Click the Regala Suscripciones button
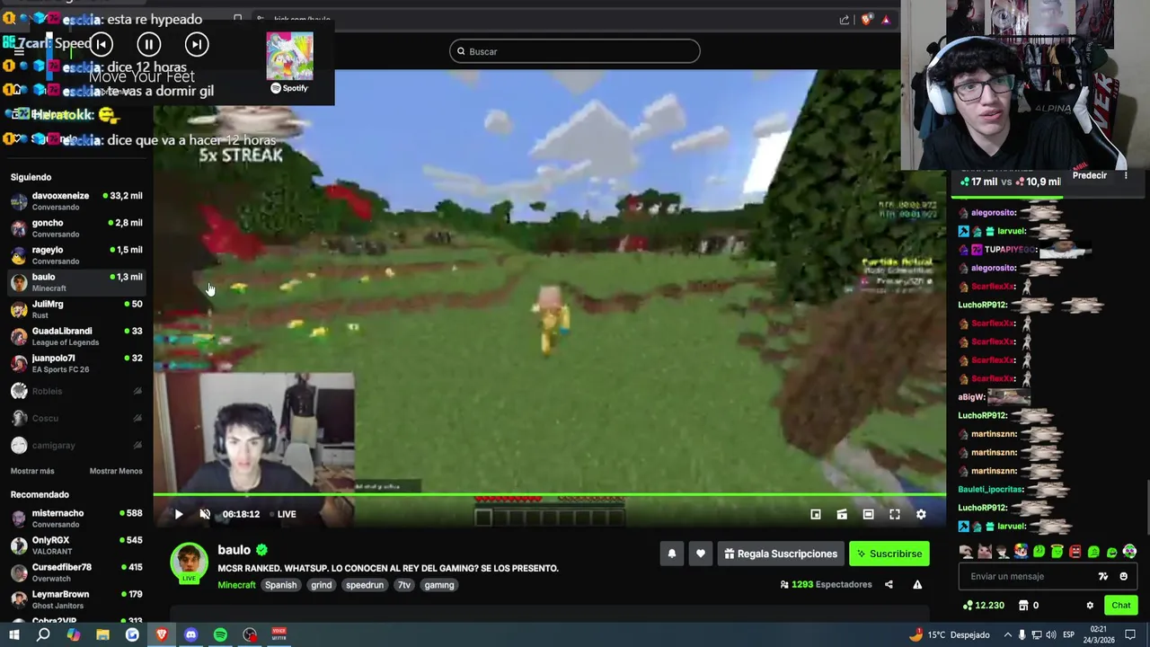 (x=781, y=554)
